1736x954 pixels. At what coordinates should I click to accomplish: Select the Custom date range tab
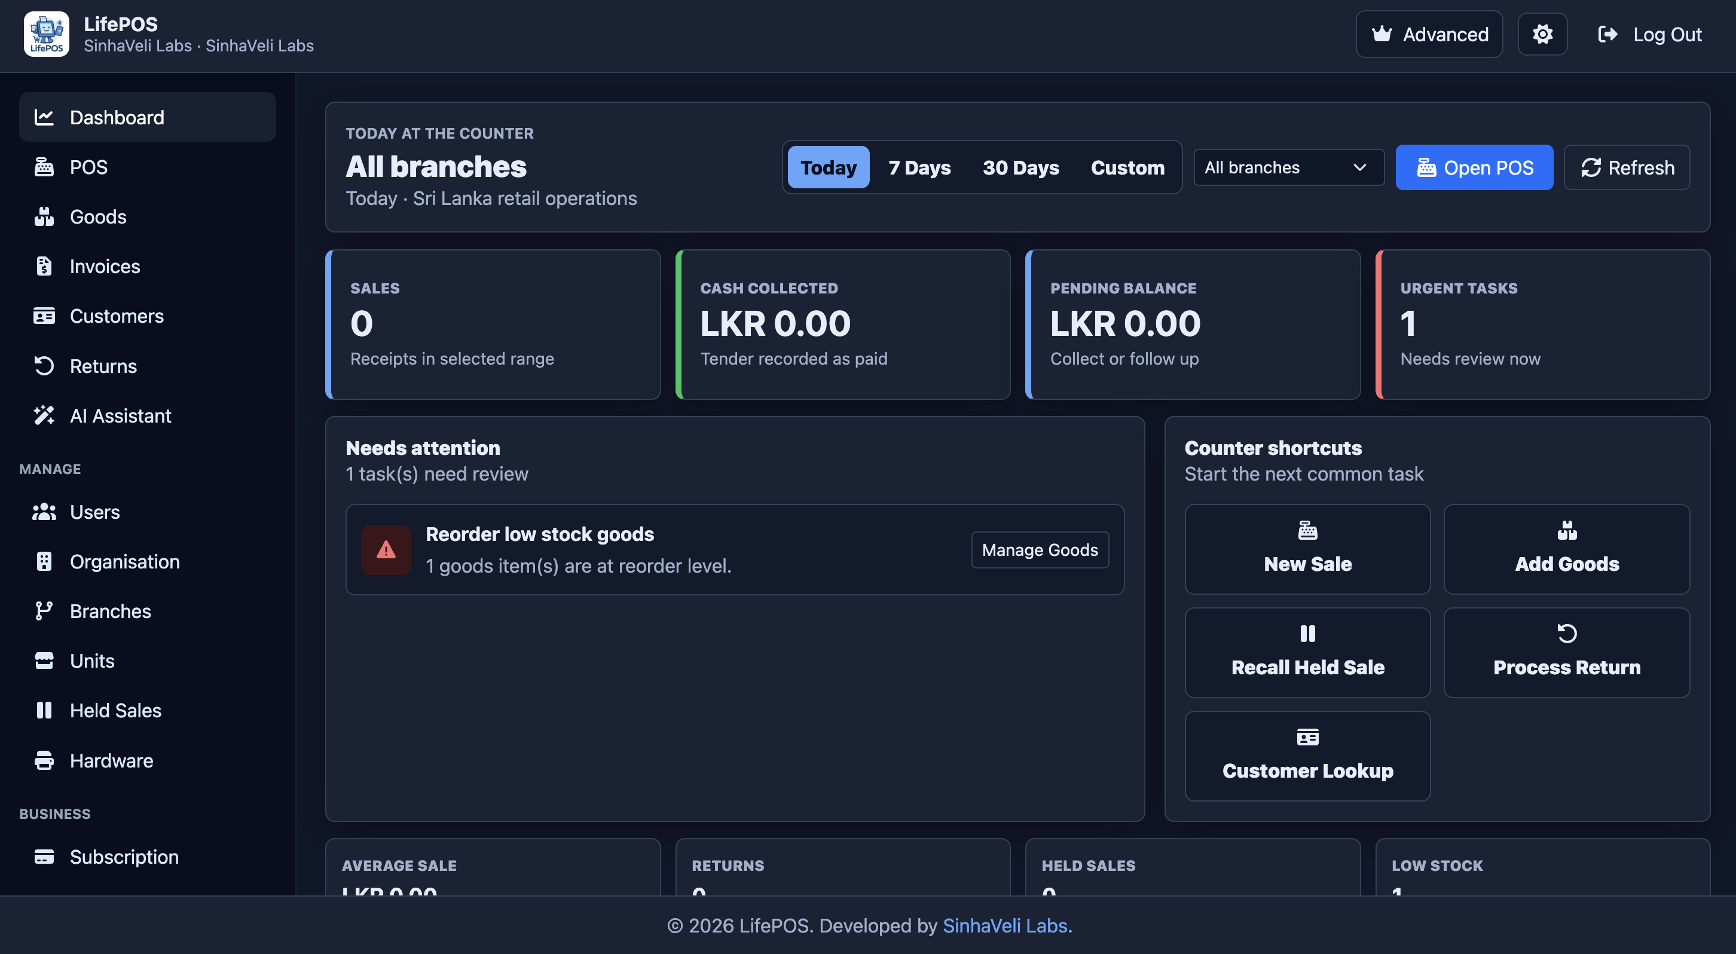point(1127,167)
